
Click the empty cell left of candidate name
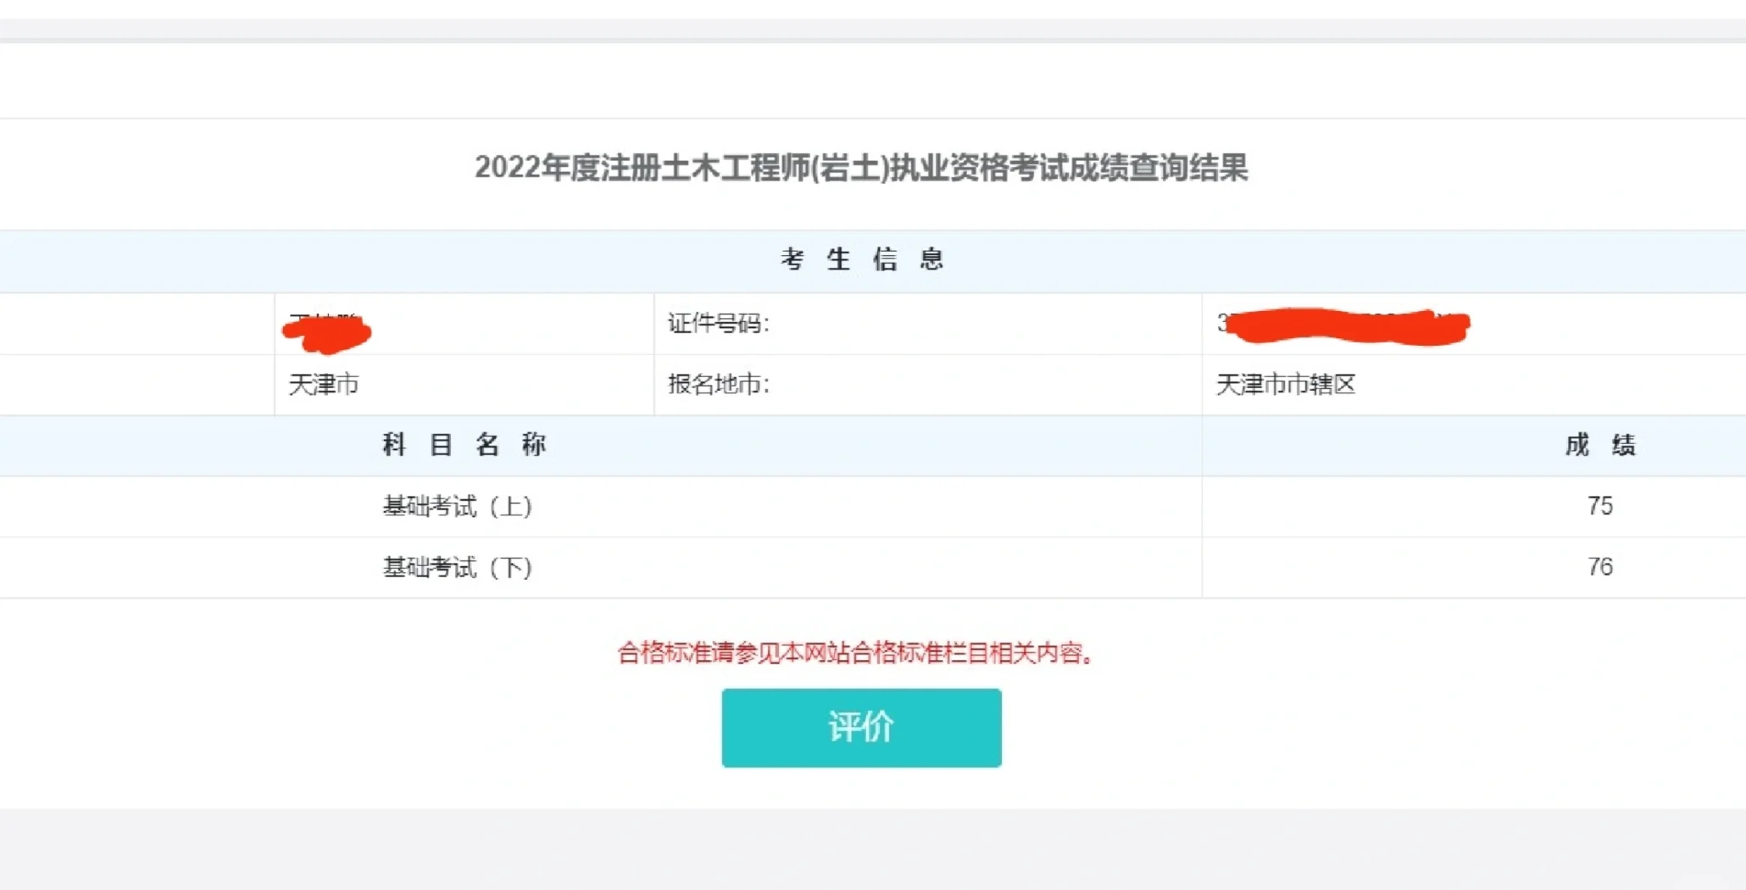coord(136,324)
